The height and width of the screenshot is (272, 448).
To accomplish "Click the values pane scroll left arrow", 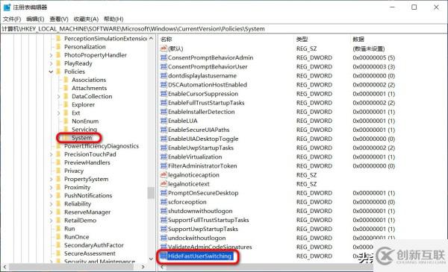I will [x=162, y=267].
